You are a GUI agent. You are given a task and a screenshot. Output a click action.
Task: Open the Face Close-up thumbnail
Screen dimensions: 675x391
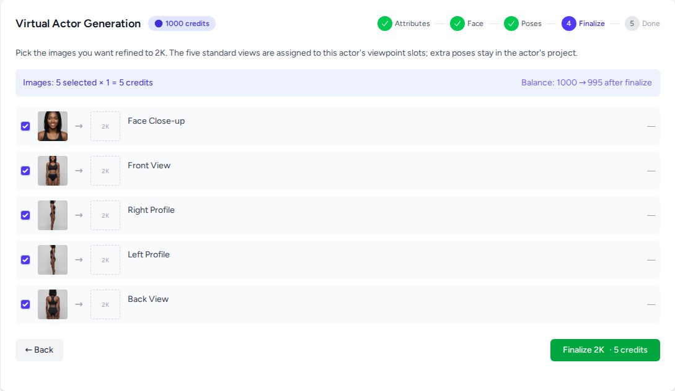53,126
